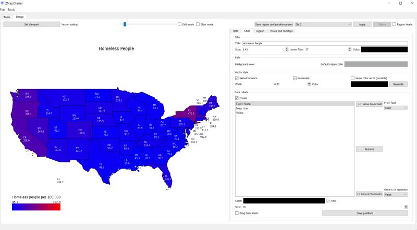The width and height of the screenshot is (417, 230).
Task: Switch to the Data tab
Action: click(x=236, y=31)
